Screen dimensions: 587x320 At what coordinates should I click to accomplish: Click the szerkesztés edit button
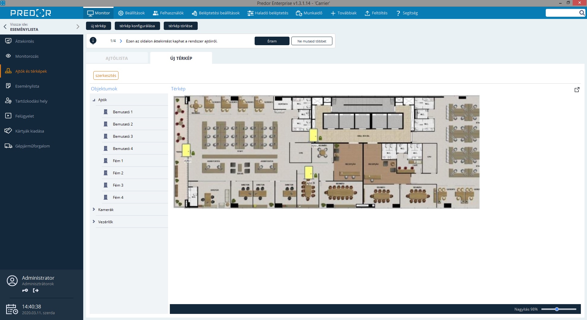point(106,75)
